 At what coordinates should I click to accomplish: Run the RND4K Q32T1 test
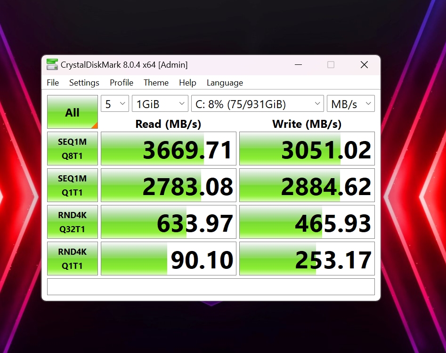73,222
